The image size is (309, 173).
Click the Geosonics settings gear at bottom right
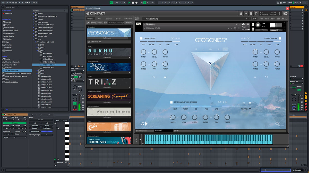click(278, 124)
